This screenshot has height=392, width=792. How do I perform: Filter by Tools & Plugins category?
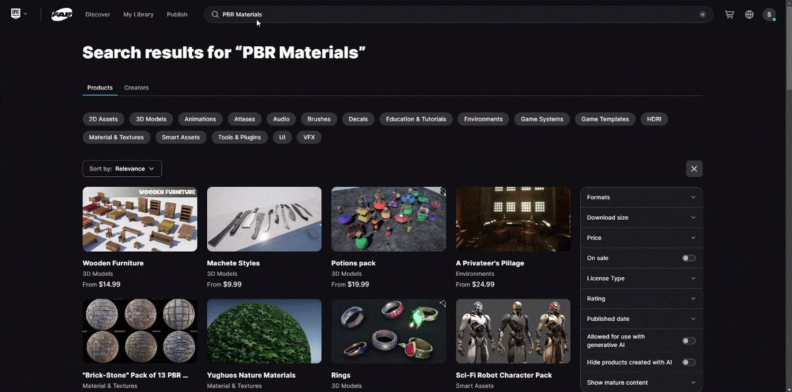pyautogui.click(x=240, y=137)
